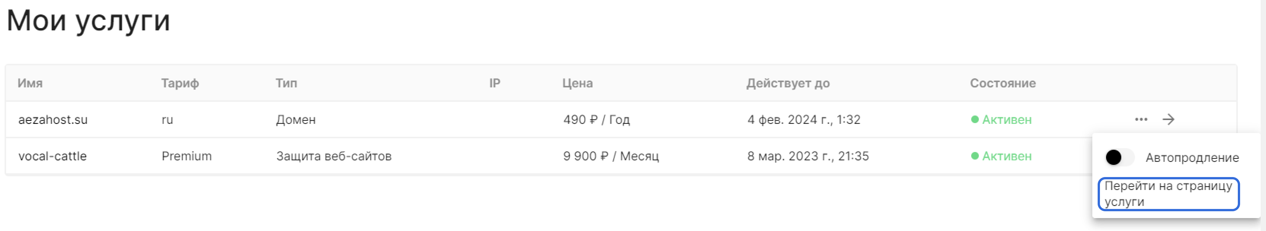
Task: Click the Premium tariff cell
Action: tap(186, 156)
